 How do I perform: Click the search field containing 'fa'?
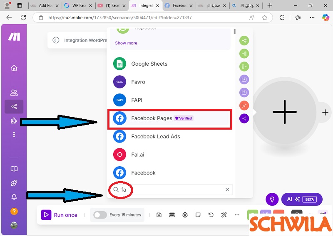[171, 189]
